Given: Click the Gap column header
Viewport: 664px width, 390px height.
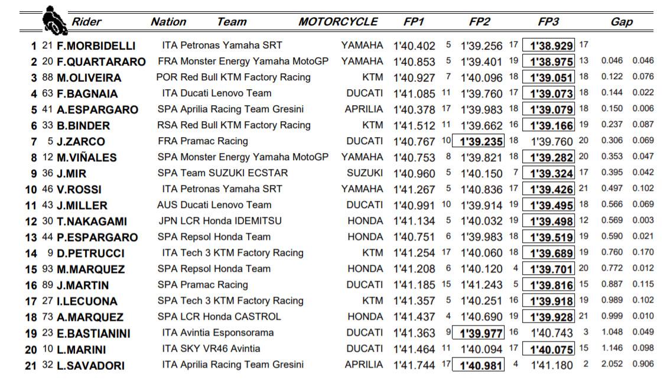Looking at the screenshot, I should point(621,22).
